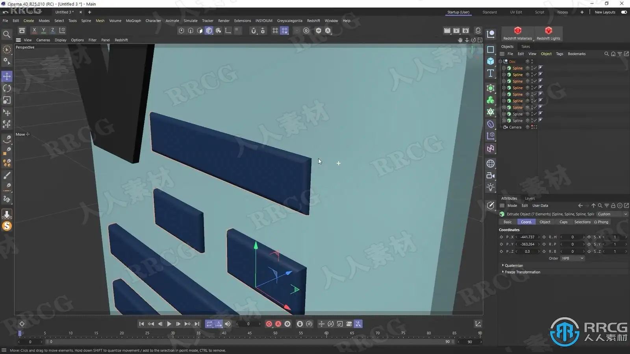Click the red Record Active Objects button

point(269,324)
